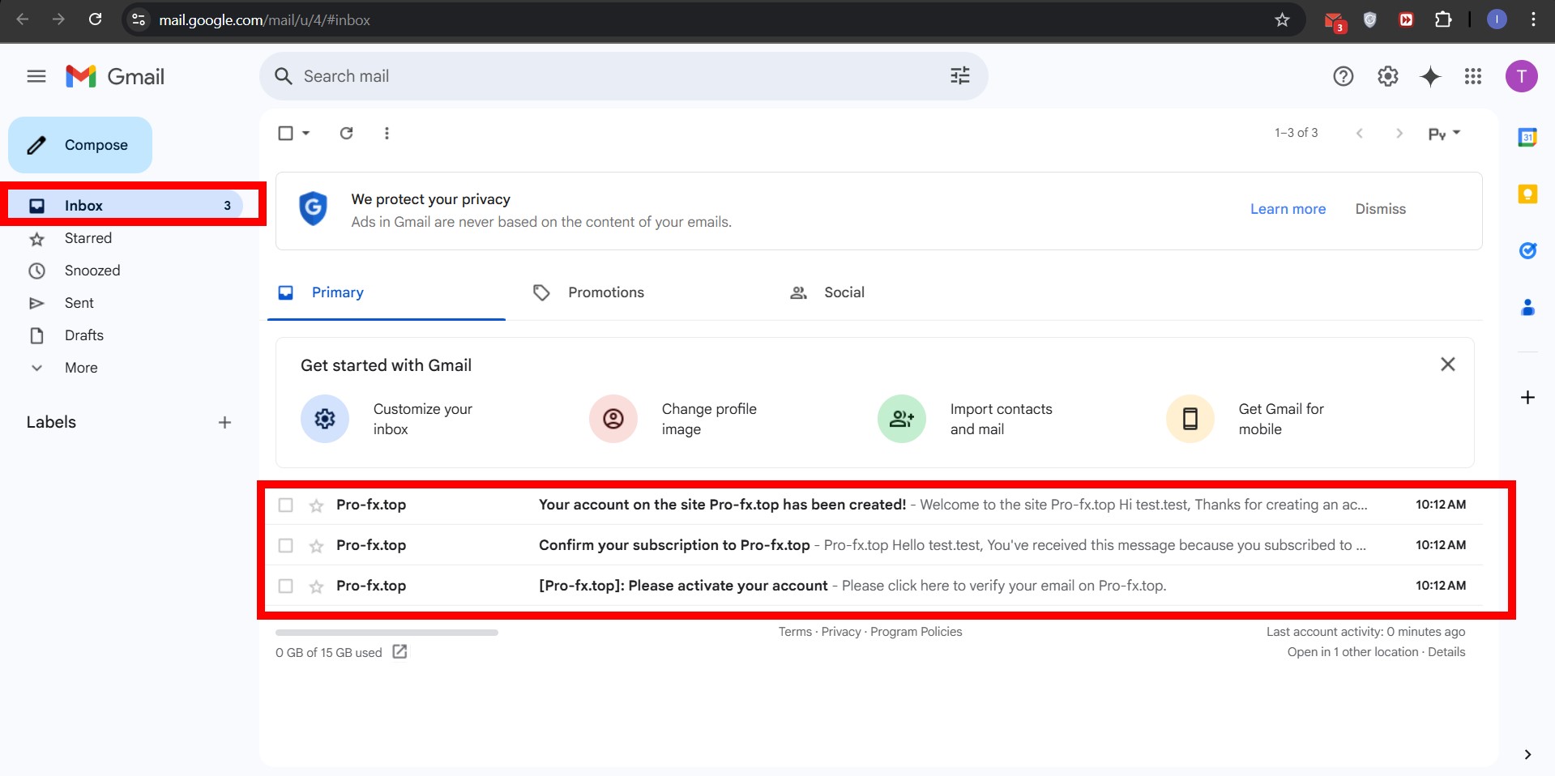This screenshot has height=776, width=1555.
Task: Click '0 GB of 15 GB used' text
Action: 328,653
